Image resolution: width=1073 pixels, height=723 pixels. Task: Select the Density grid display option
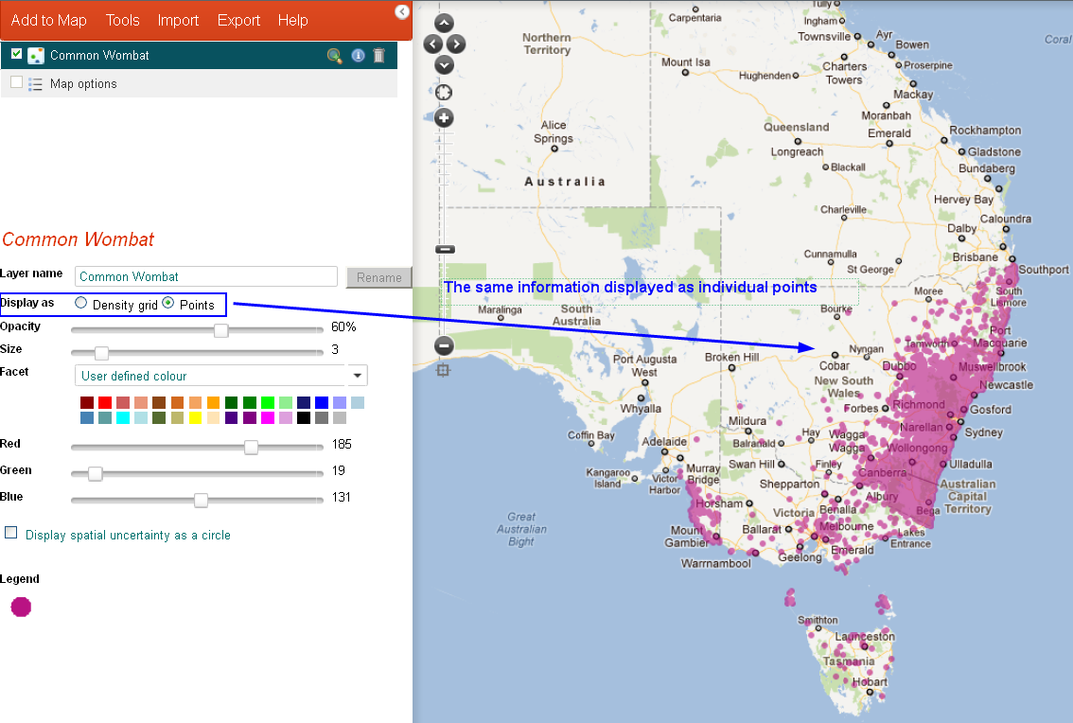[80, 303]
